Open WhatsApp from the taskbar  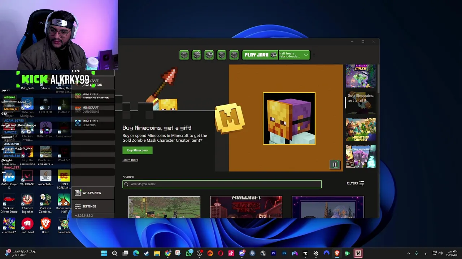tap(189, 253)
